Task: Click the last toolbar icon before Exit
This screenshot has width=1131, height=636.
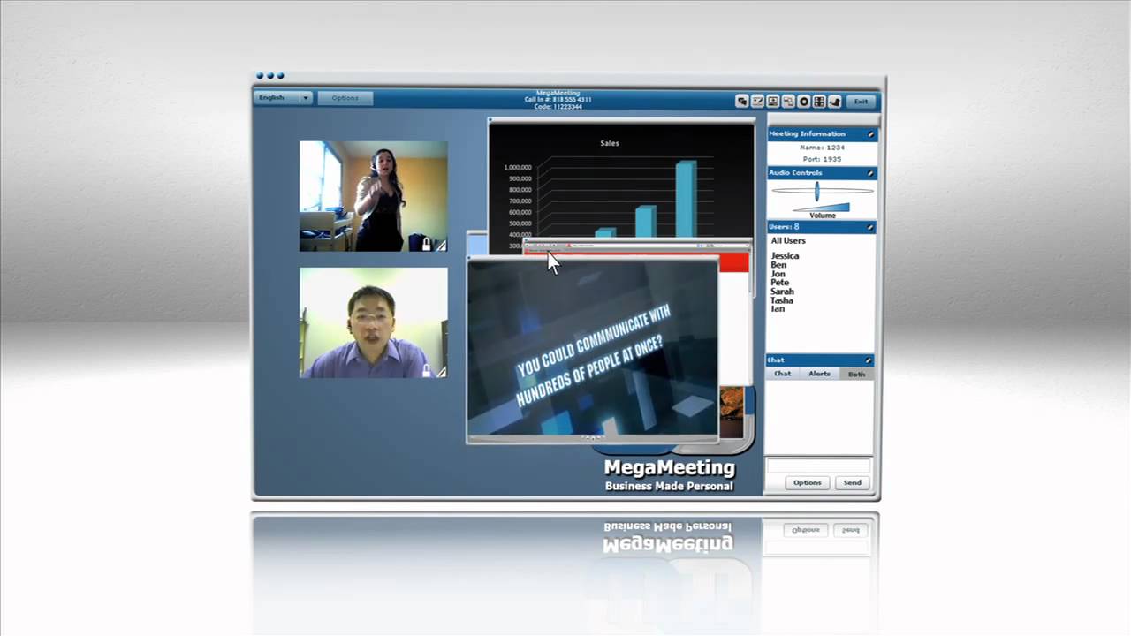Action: pos(835,102)
